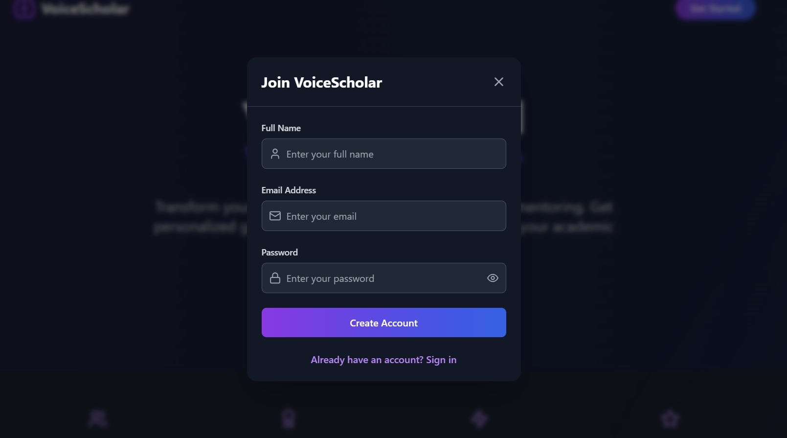Viewport: 787px width, 438px height.
Task: Click the Full Name label
Action: [281, 128]
